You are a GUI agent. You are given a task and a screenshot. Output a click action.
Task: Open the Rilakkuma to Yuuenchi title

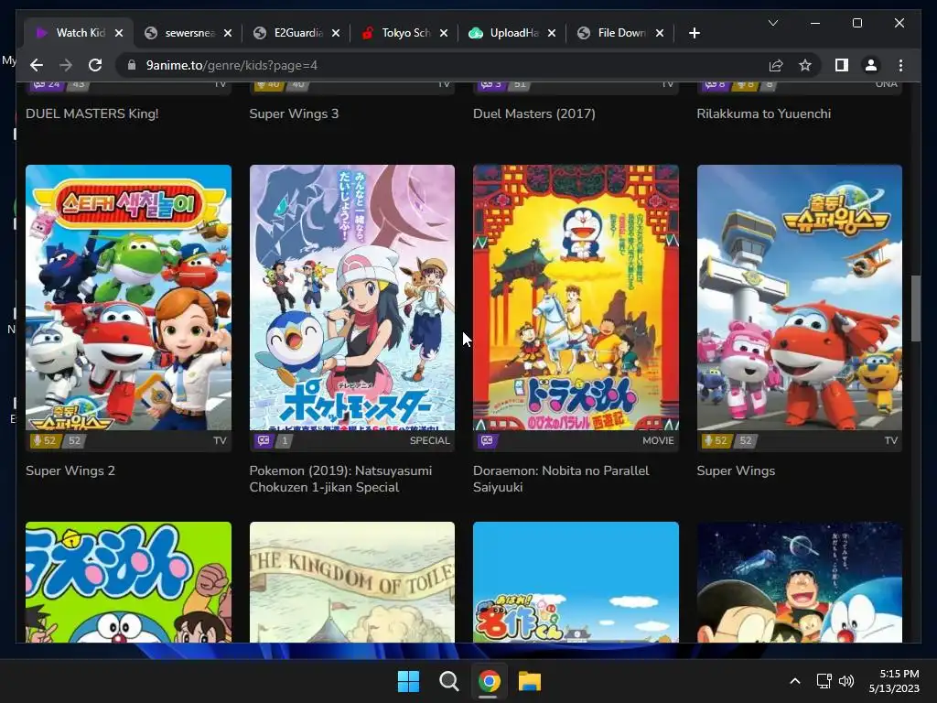point(764,114)
